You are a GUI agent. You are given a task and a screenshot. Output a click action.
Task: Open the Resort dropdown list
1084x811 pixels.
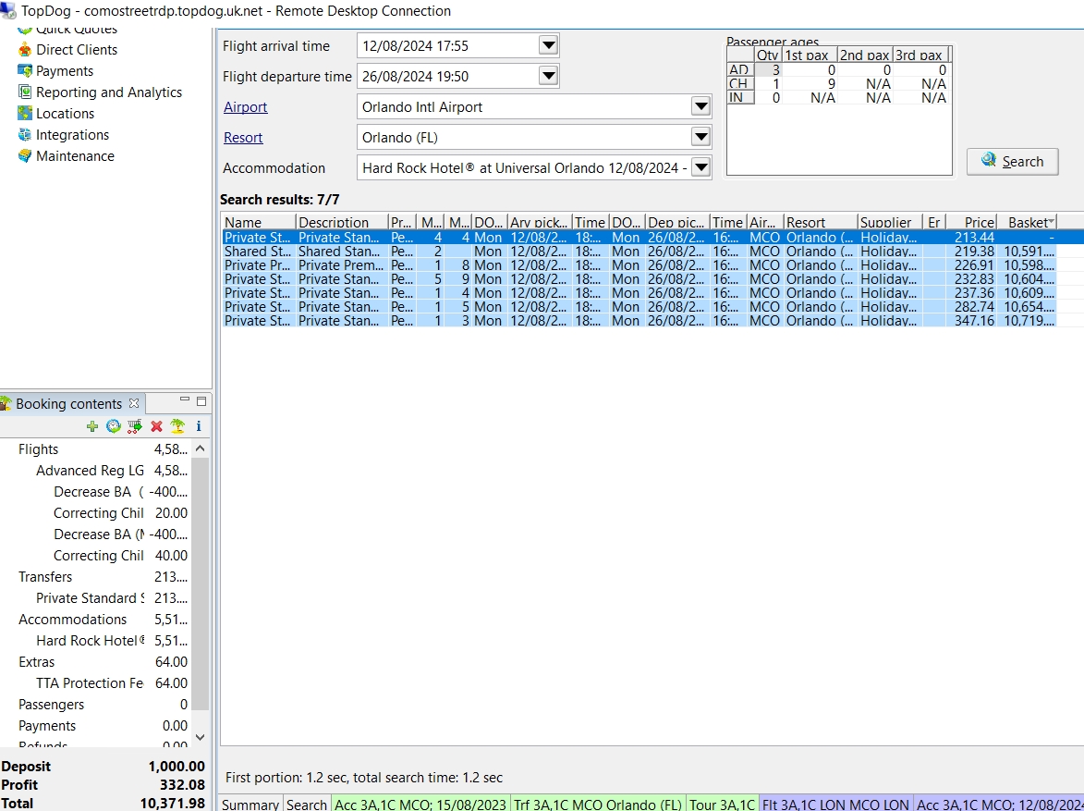point(700,138)
